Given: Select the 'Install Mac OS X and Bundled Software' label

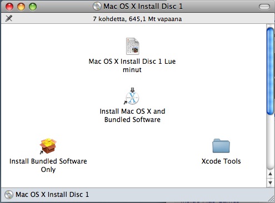Looking at the screenshot, I should point(132,115).
